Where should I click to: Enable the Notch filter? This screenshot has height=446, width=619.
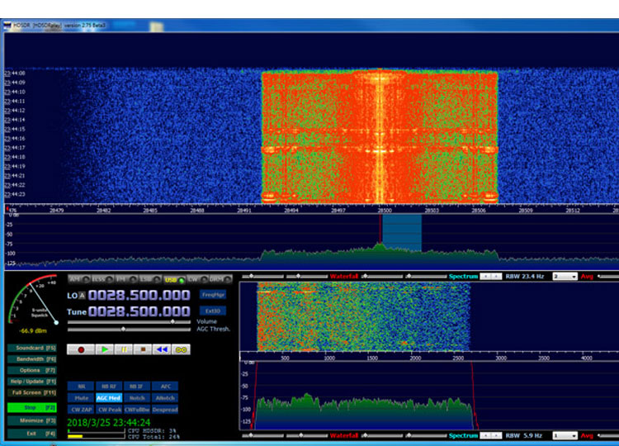click(x=136, y=398)
